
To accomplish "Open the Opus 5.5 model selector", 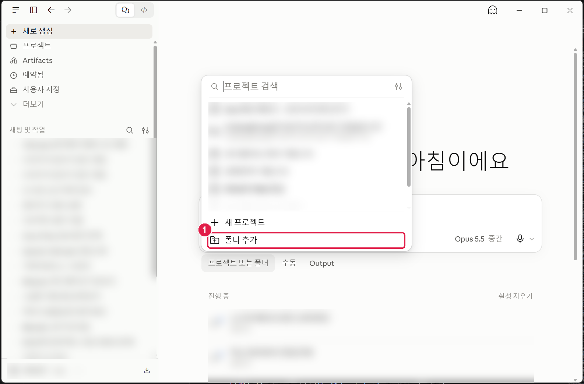I will (x=478, y=239).
